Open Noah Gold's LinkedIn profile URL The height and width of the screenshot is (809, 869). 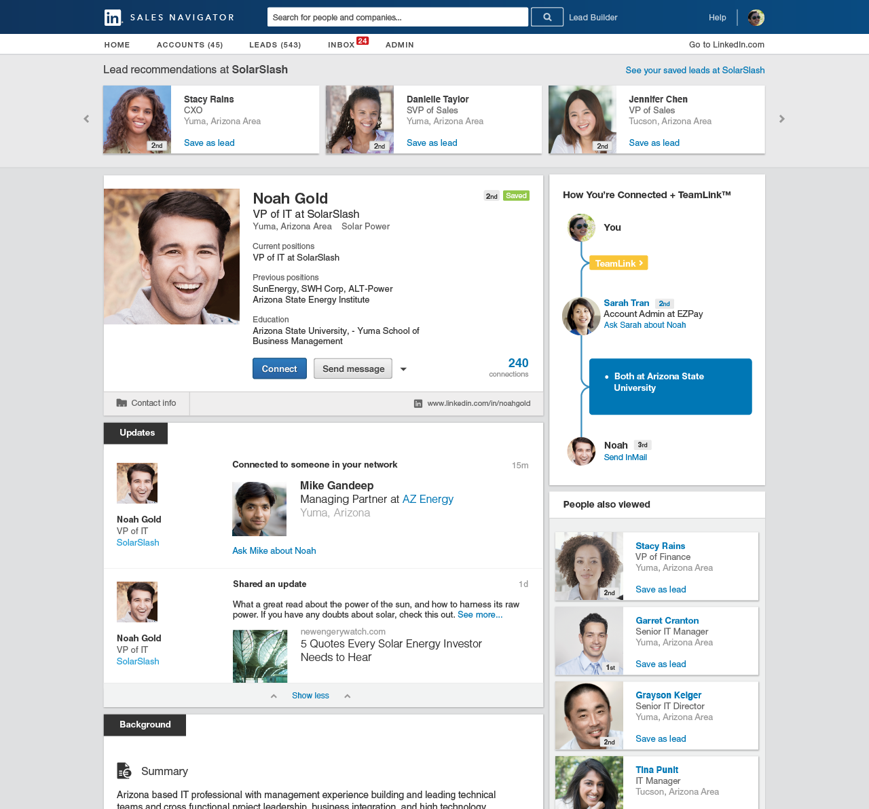pyautogui.click(x=479, y=403)
